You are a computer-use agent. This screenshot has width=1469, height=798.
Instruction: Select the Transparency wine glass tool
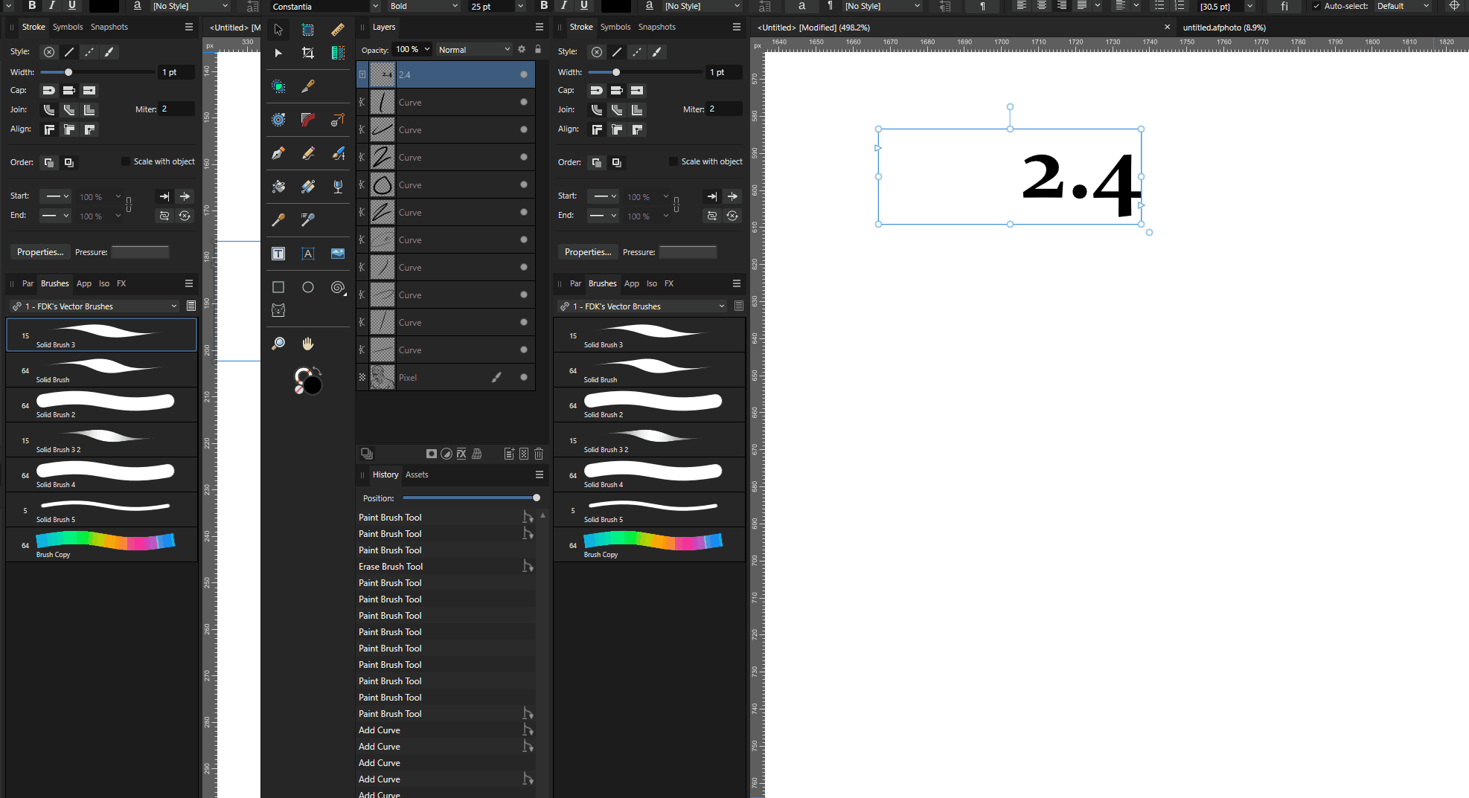point(338,187)
